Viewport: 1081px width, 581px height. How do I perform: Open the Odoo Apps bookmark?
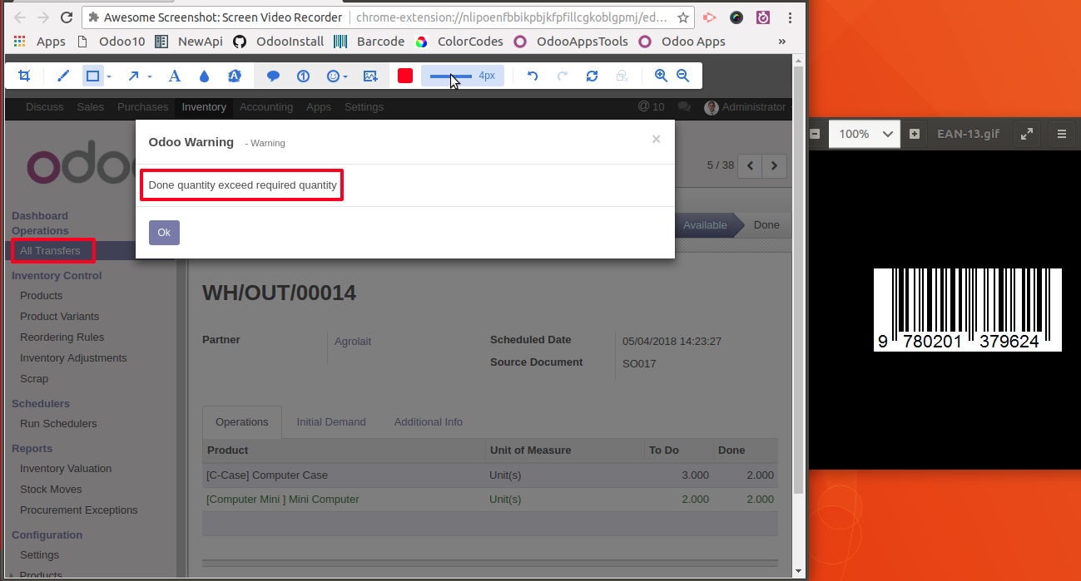[x=682, y=42]
